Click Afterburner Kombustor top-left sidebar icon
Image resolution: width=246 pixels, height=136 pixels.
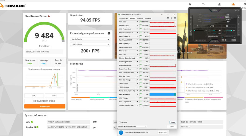pos(191,17)
